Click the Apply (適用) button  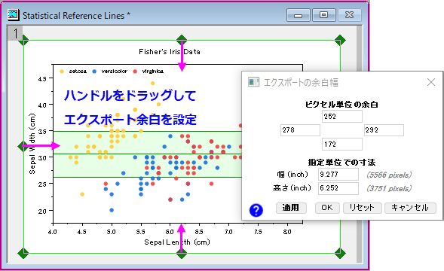pos(291,208)
